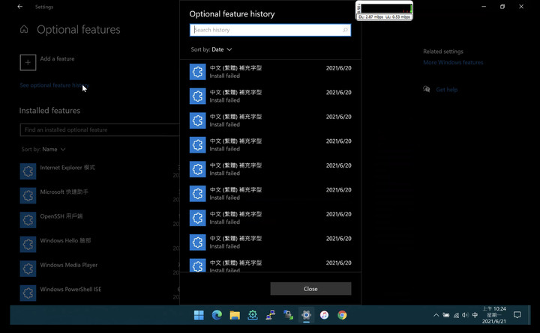
Task: Open the network connections taskbar icon
Action: (x=270, y=315)
